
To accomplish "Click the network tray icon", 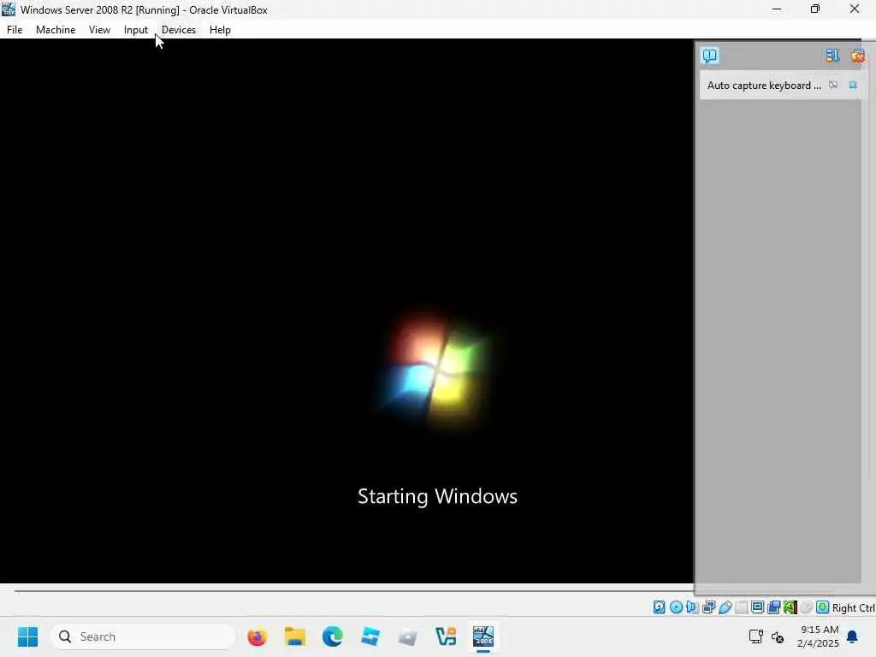I will coord(756,636).
